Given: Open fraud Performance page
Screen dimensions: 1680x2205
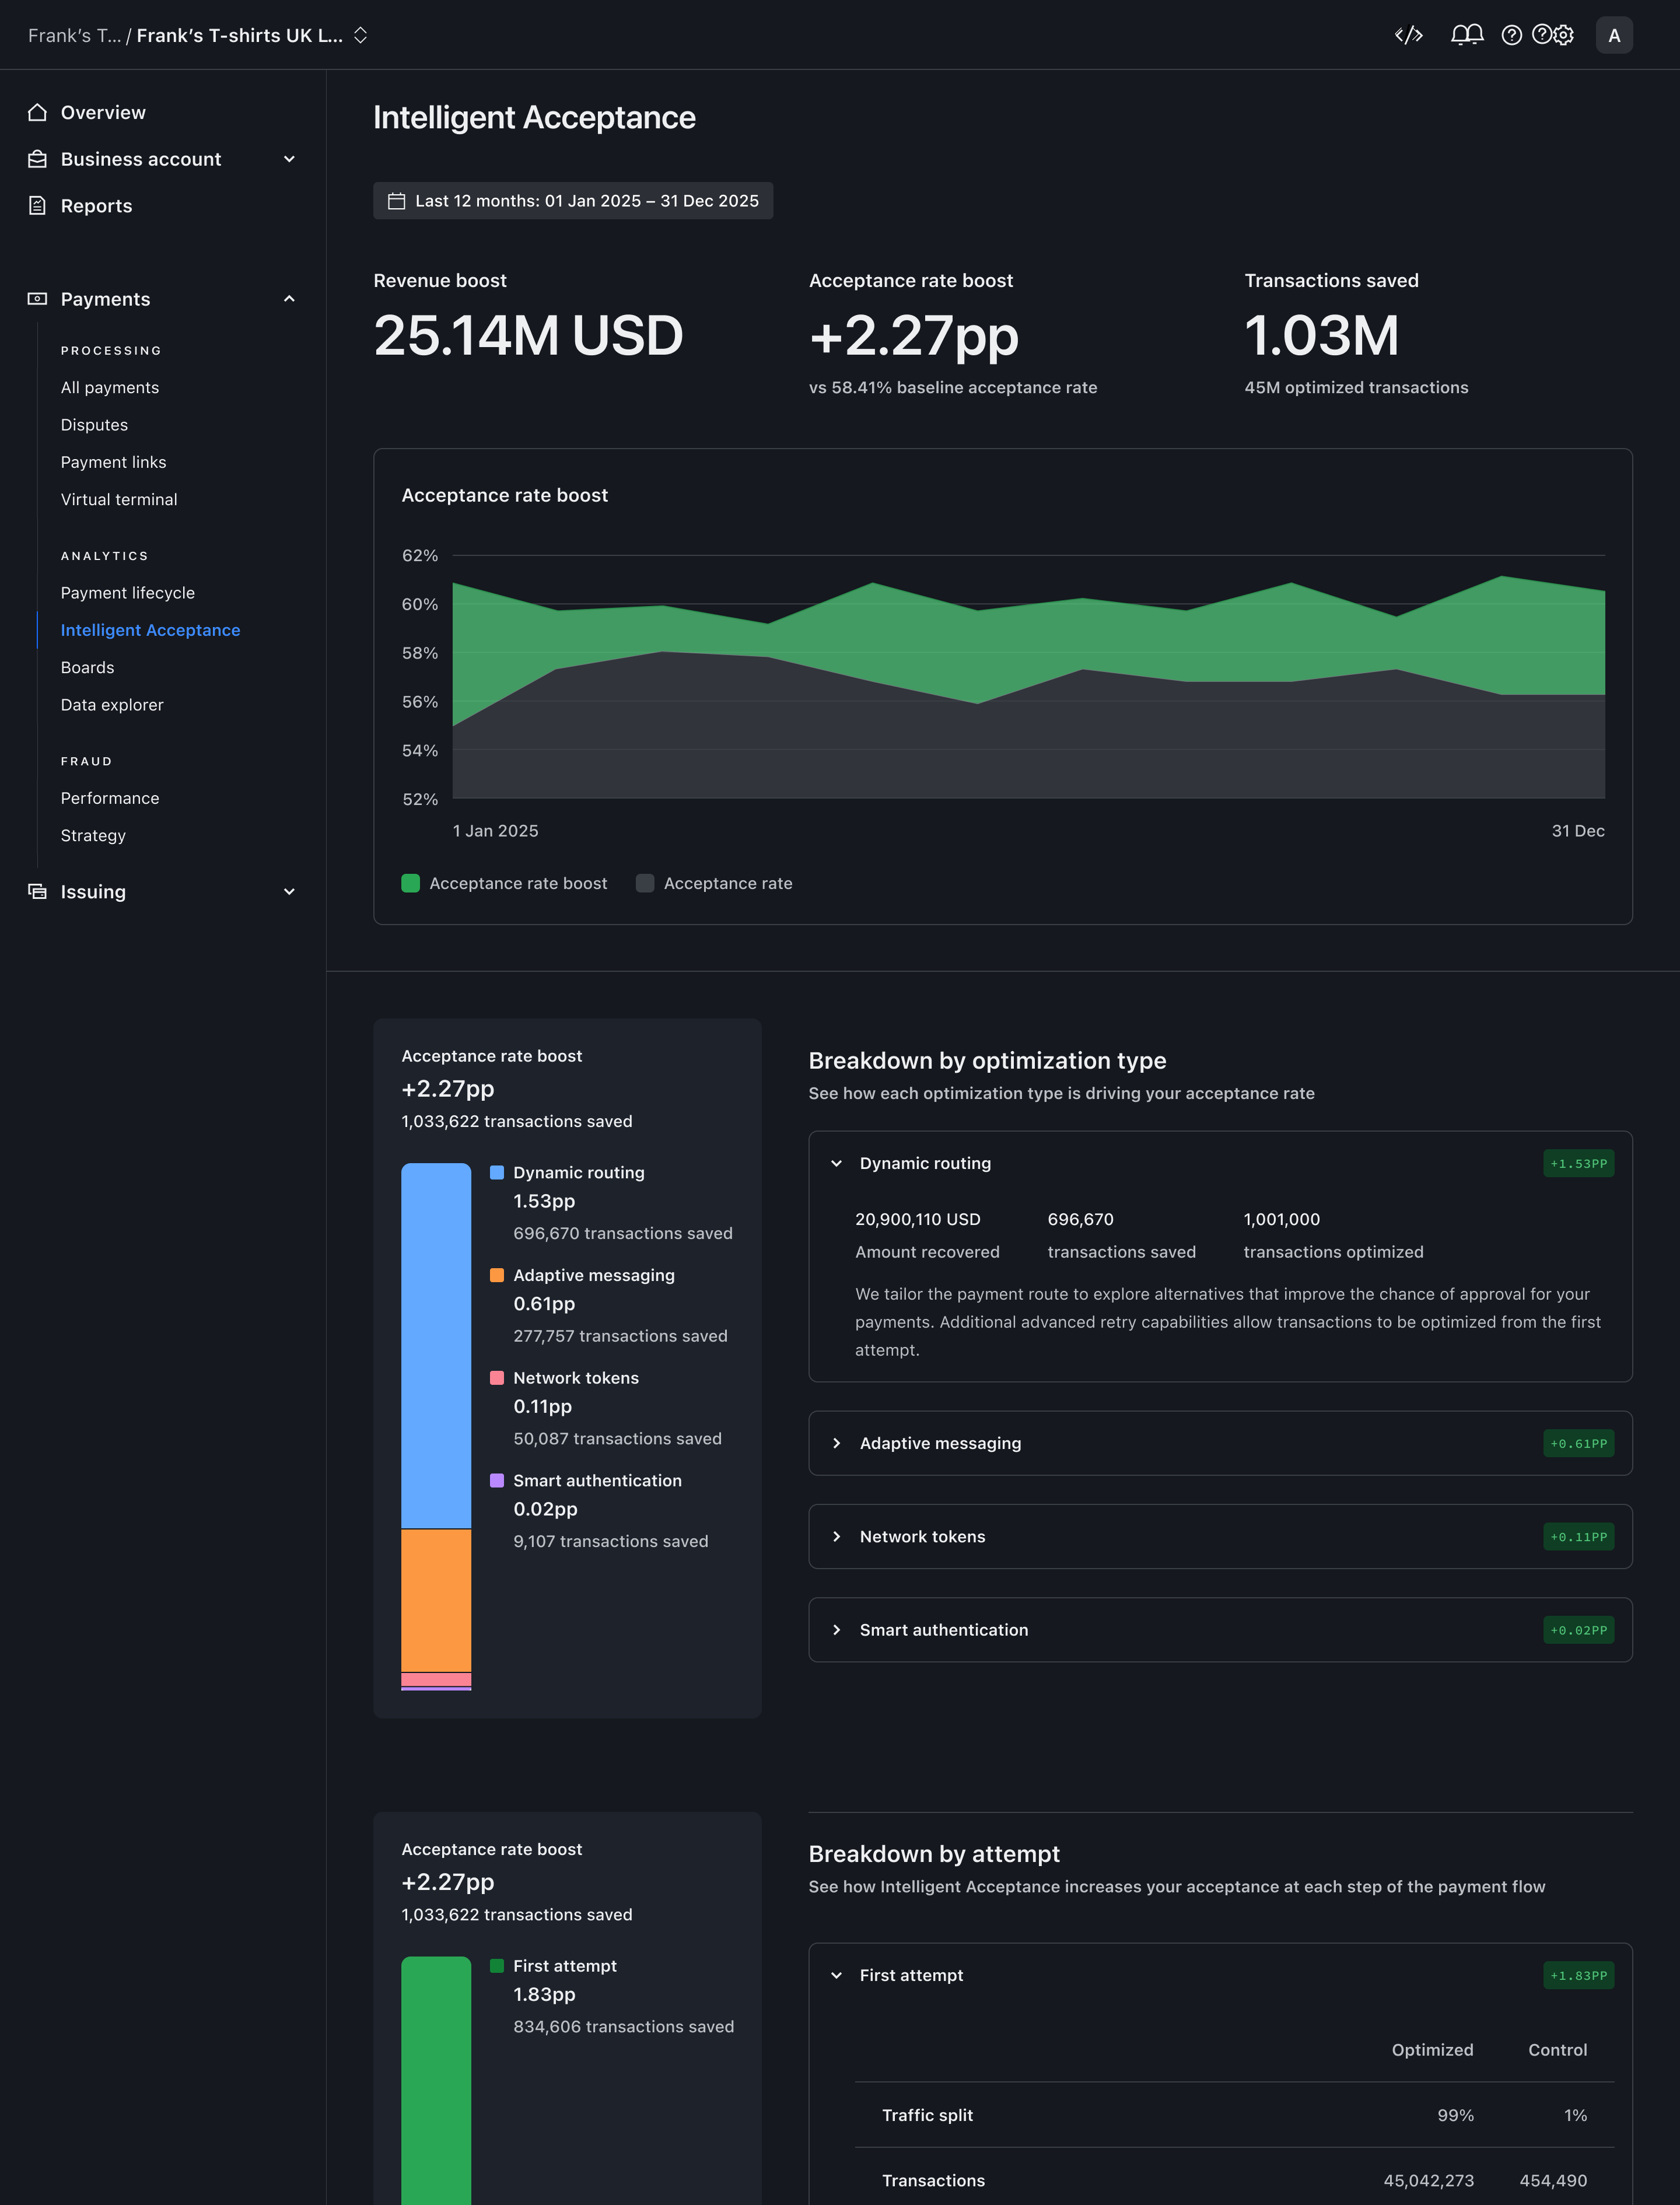Looking at the screenshot, I should pyautogui.click(x=110, y=798).
